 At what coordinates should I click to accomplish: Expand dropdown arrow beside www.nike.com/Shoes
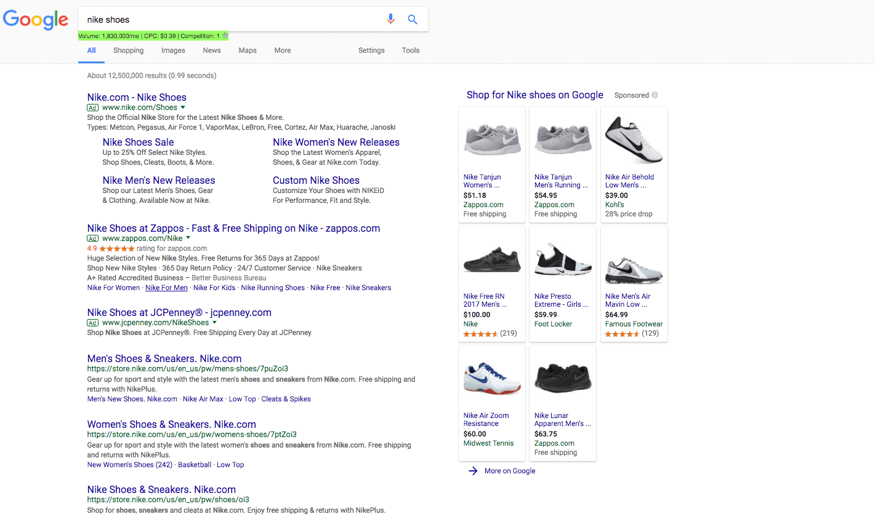click(183, 108)
